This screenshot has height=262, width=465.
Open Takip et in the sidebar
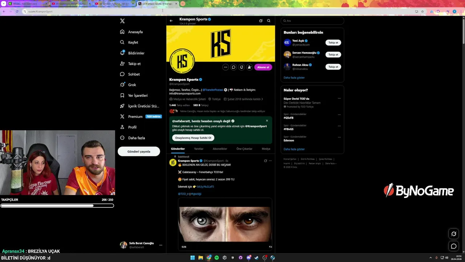pyautogui.click(x=130, y=64)
